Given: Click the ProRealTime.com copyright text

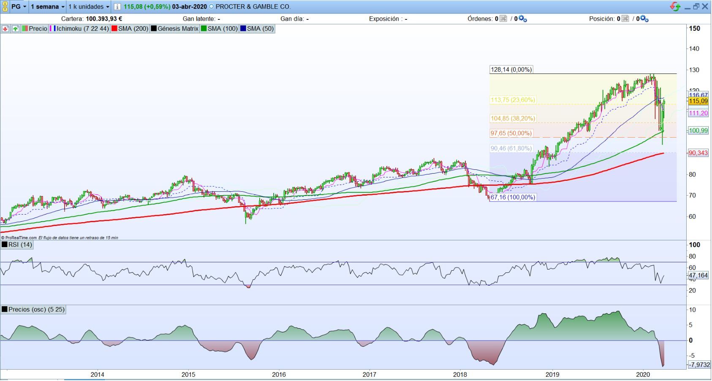Looking at the screenshot, I should (x=19, y=238).
